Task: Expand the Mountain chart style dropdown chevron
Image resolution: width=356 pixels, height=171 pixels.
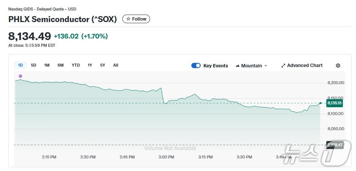Action: (x=266, y=66)
